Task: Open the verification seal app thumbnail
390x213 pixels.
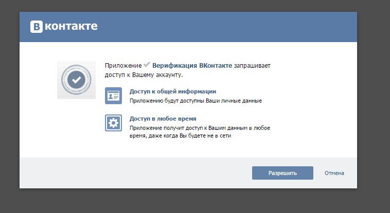Action: tap(76, 80)
